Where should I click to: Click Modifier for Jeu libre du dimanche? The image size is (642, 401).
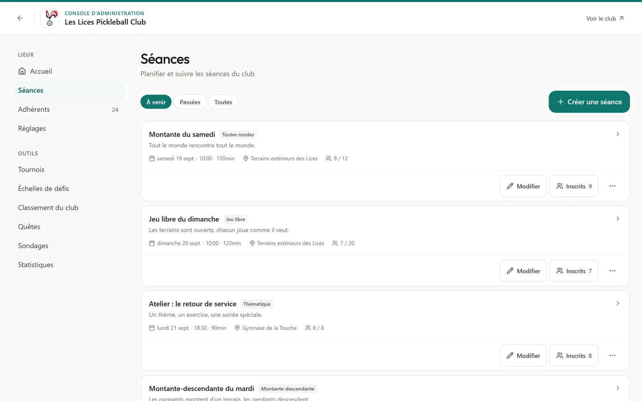tap(523, 271)
